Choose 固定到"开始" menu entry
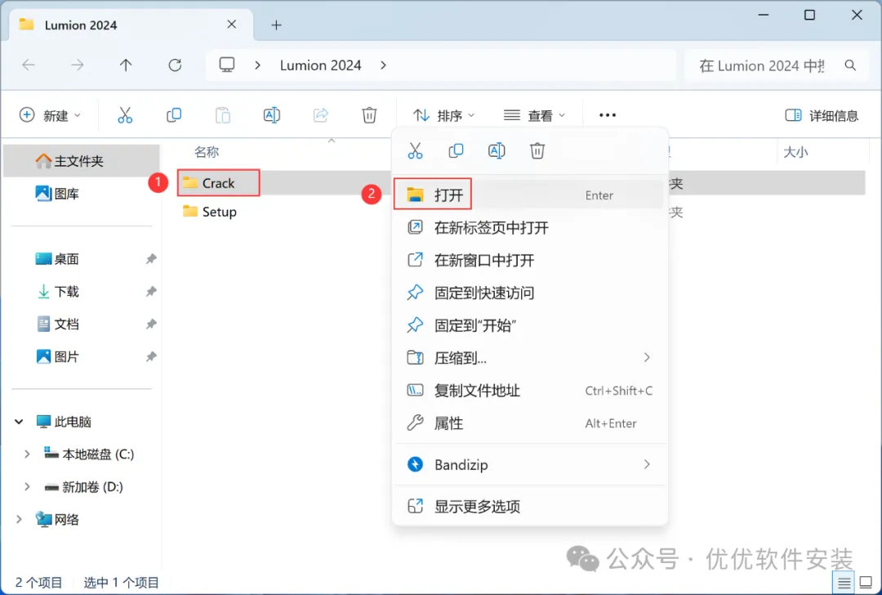The image size is (882, 595). [529, 325]
